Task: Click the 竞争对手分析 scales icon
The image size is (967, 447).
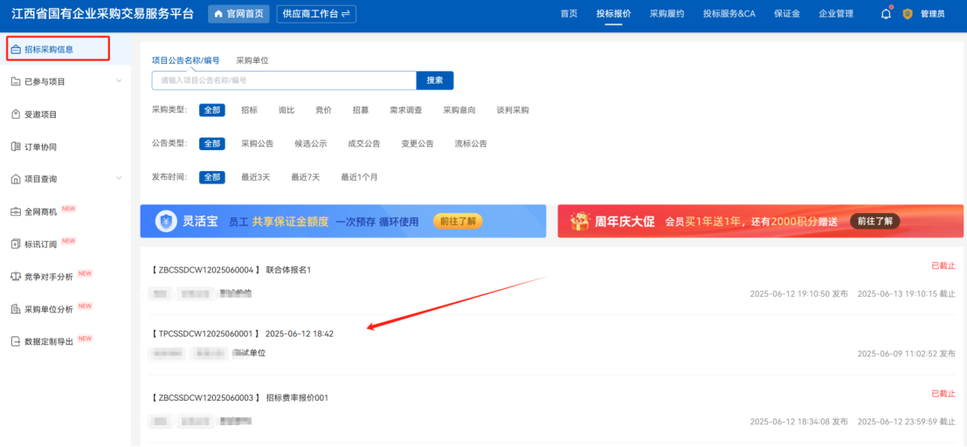Action: (16, 276)
